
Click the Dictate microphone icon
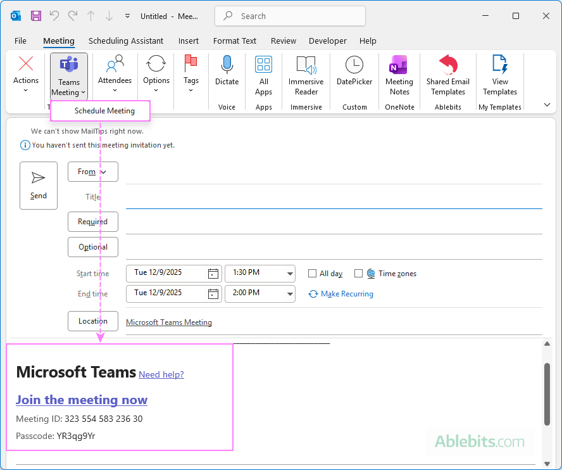227,65
